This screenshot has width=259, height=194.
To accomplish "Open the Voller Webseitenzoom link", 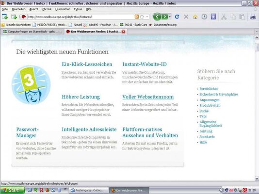I will pos(148,97).
